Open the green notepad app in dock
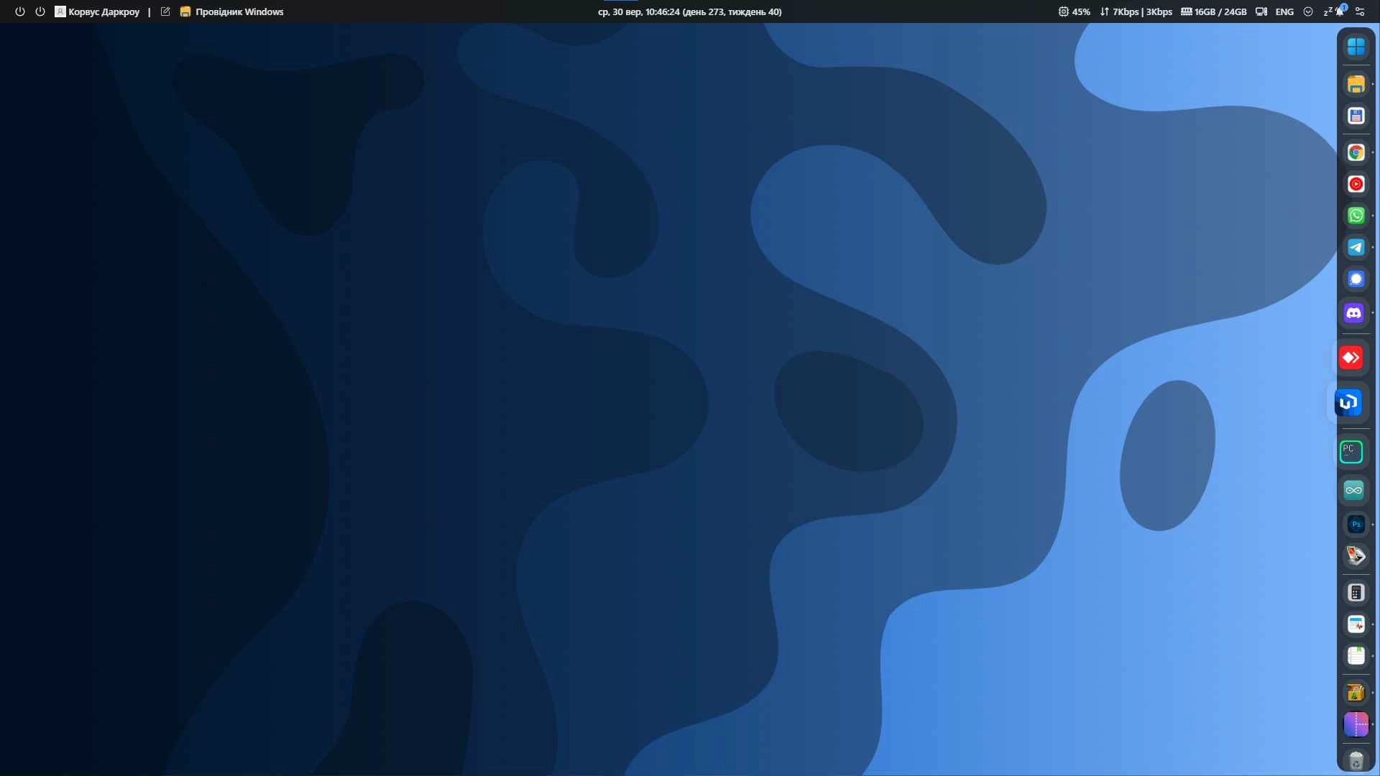Image resolution: width=1380 pixels, height=776 pixels. 1356,656
